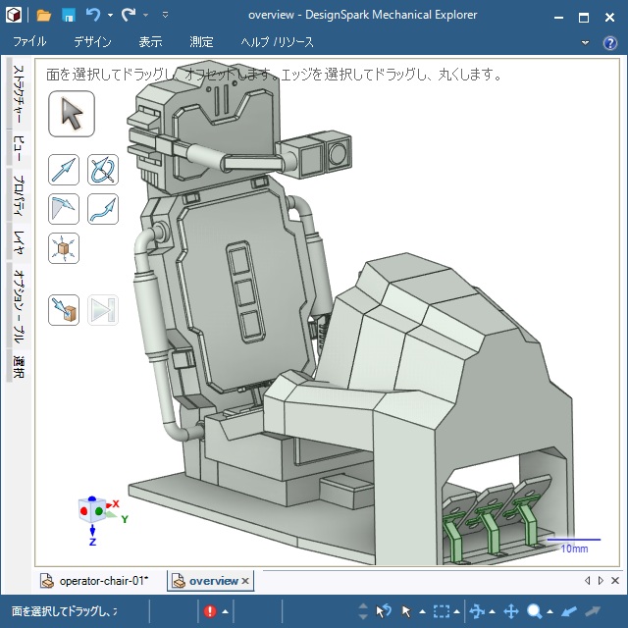Screen dimensions: 628x628
Task: Click the head-mounted display on the chair model
Action: click(316, 154)
